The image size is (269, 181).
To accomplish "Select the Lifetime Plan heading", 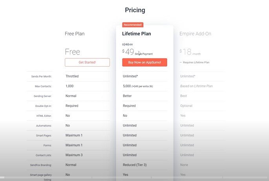I will (137, 34).
